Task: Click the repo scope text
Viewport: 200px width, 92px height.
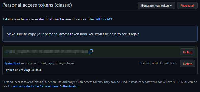Action: pyautogui.click(x=50, y=64)
